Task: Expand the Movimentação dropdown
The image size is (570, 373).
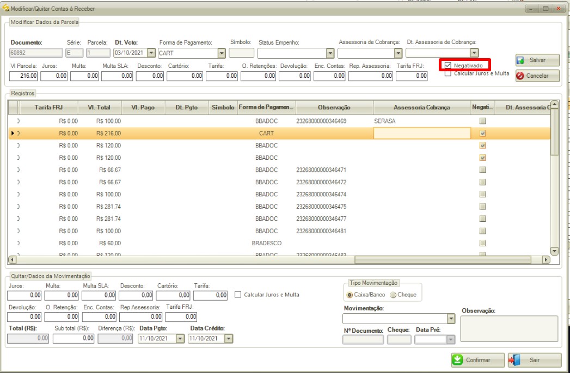Action: click(x=451, y=319)
